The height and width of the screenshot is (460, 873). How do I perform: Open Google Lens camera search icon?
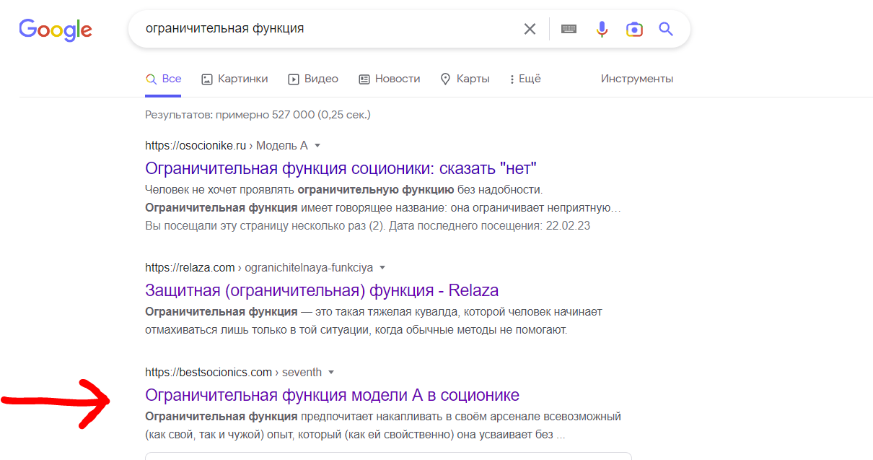[x=634, y=29]
